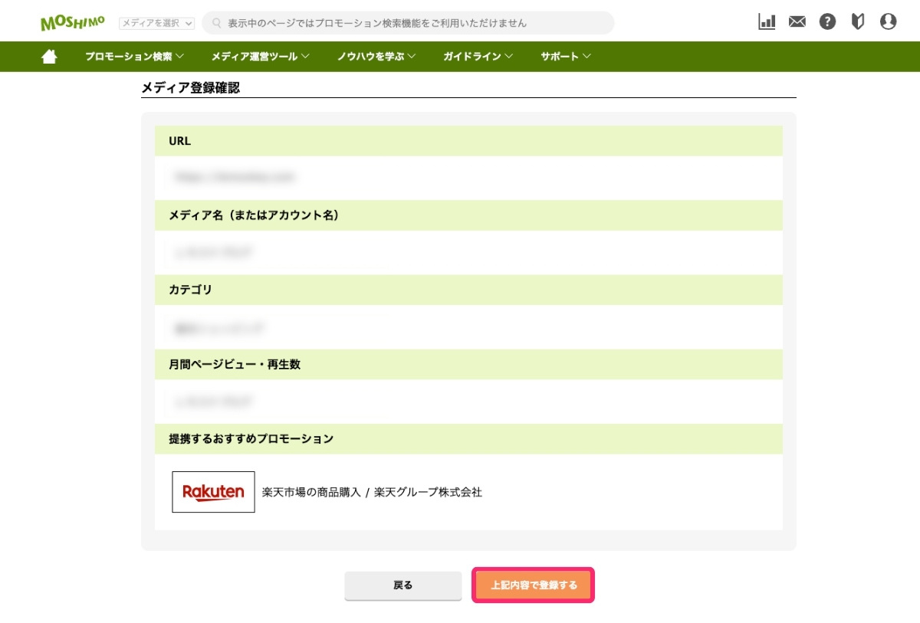Open the report bar chart icon
This screenshot has height=623, width=920.
tap(766, 21)
